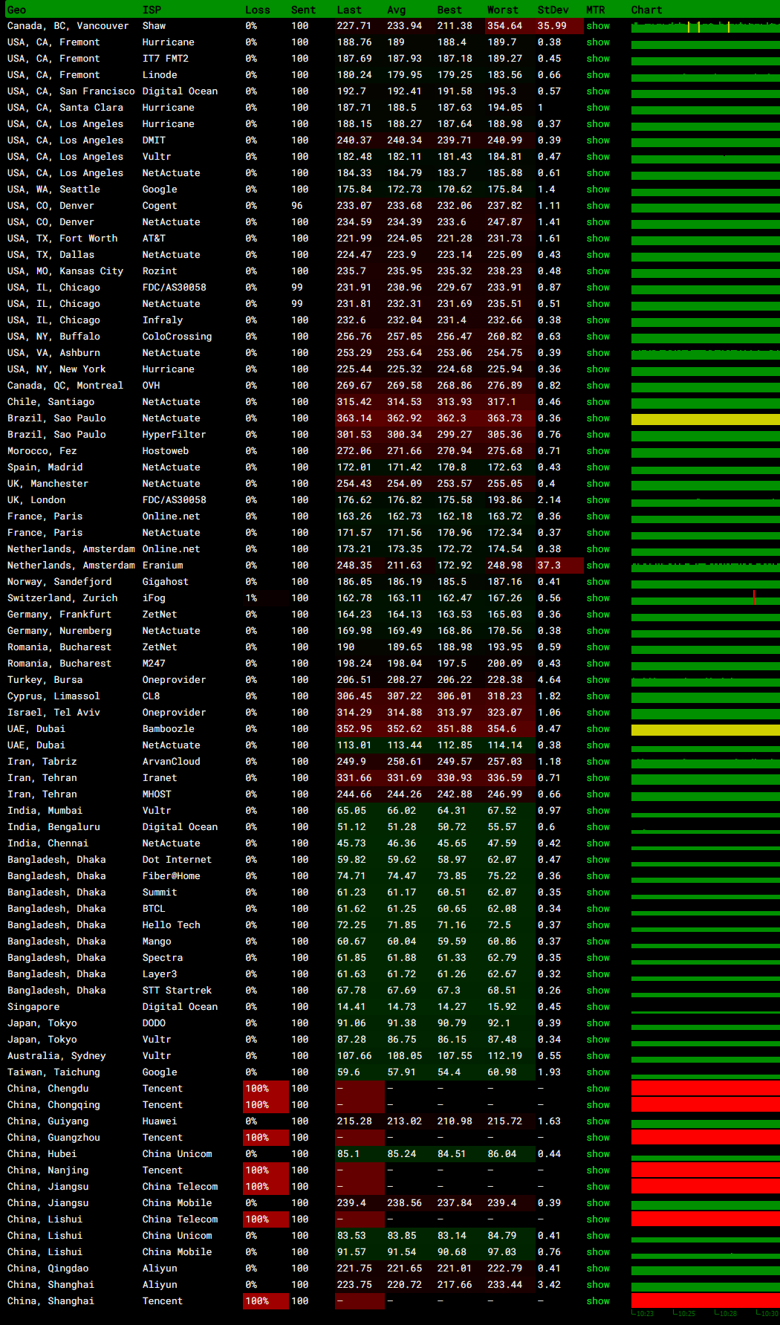Click the Geo column header

pyautogui.click(x=16, y=10)
